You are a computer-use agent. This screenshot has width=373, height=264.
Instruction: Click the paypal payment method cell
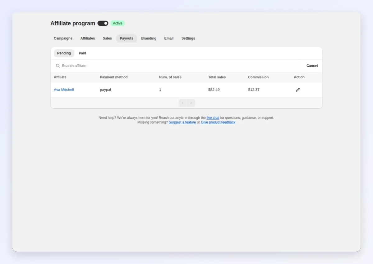105,90
